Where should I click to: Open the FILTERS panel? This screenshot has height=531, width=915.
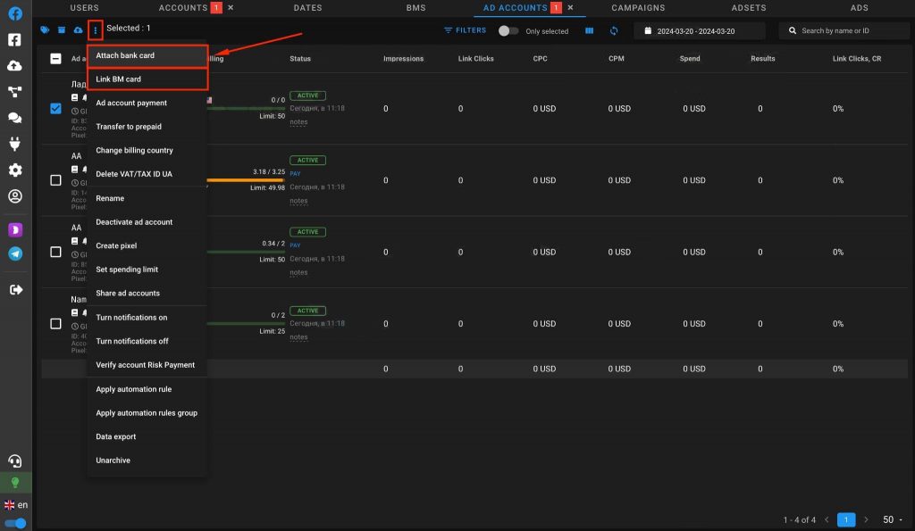[465, 30]
